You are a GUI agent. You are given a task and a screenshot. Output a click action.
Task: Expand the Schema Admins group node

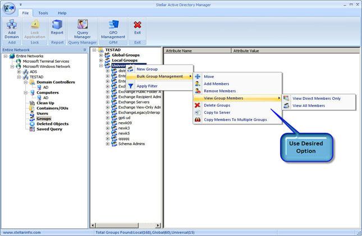(x=108, y=144)
